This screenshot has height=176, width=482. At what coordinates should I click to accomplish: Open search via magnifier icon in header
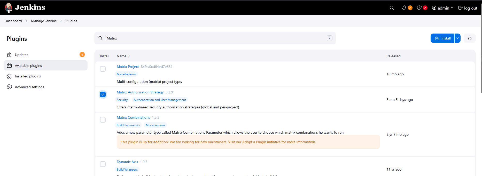pyautogui.click(x=392, y=8)
